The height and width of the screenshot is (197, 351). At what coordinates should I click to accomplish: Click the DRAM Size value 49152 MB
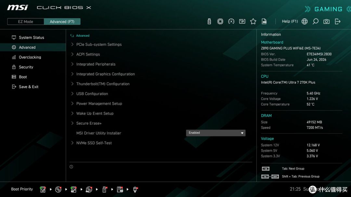(x=314, y=122)
